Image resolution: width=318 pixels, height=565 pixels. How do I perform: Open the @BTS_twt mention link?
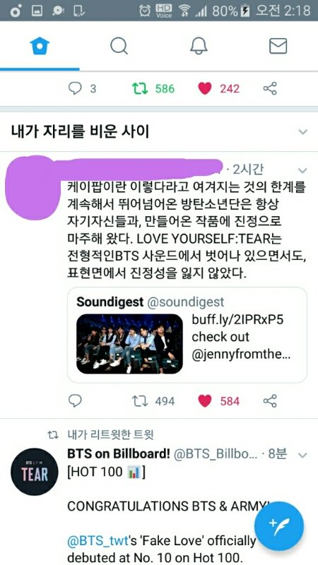[x=98, y=541]
